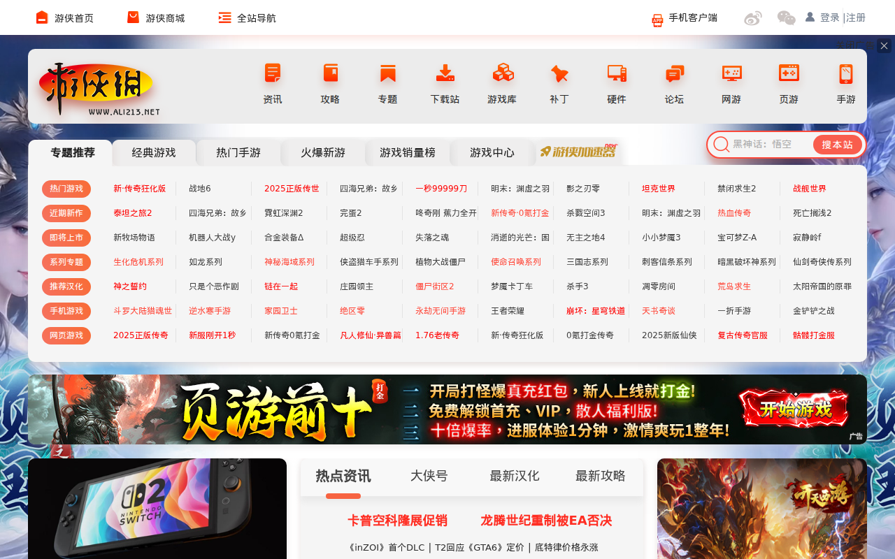Open headline 卡普空科隆展促销
The height and width of the screenshot is (559, 895).
(x=397, y=521)
